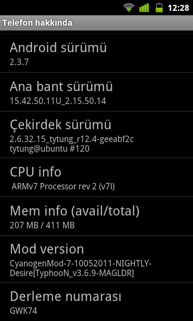This screenshot has width=193, height=321.
Task: Tap kernel string 2.6.32.15_tytung_r12.4-geeabf2c
Action: point(72,140)
